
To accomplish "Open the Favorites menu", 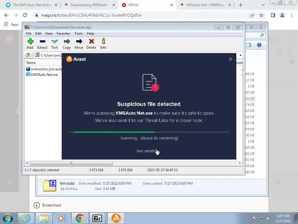I will pos(63,34).
